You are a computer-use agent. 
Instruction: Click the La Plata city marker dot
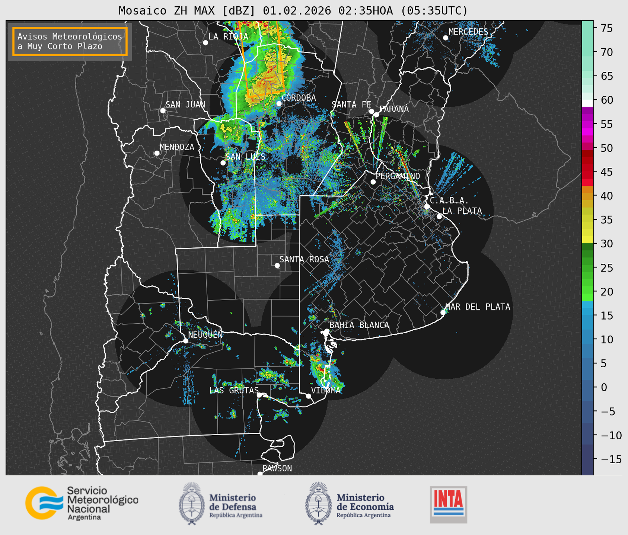coord(439,217)
